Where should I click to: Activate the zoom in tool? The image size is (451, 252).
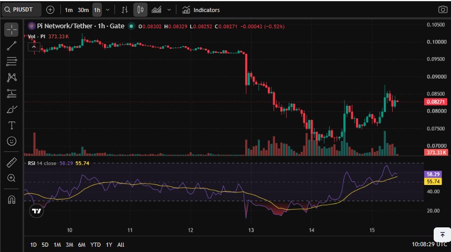point(12,178)
